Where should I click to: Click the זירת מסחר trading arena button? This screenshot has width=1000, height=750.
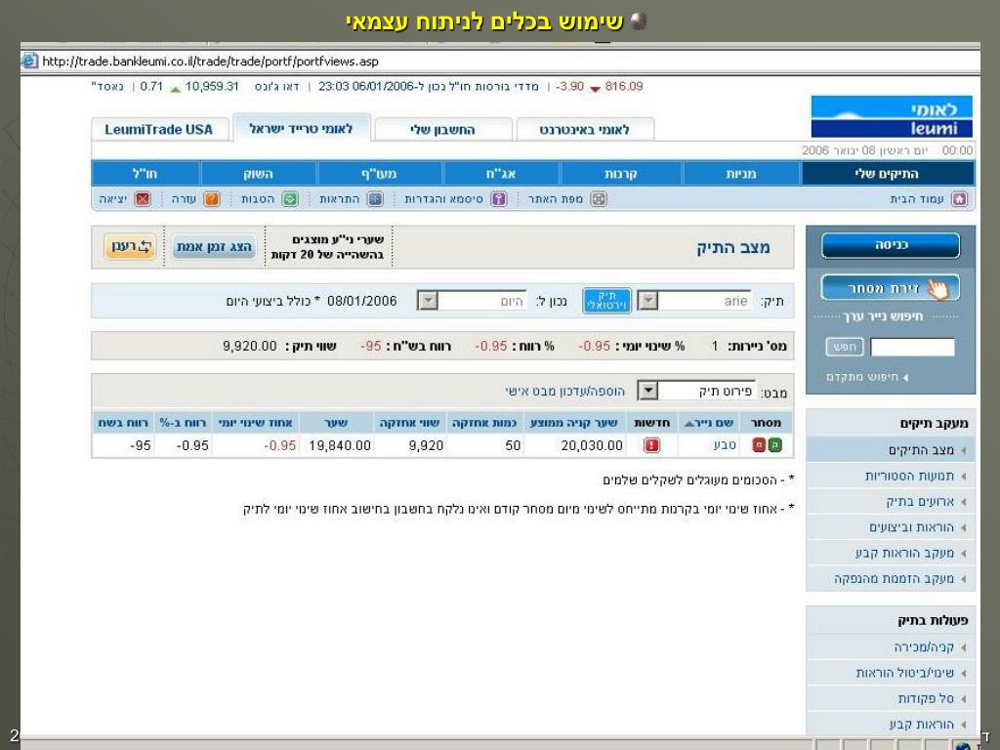click(891, 288)
